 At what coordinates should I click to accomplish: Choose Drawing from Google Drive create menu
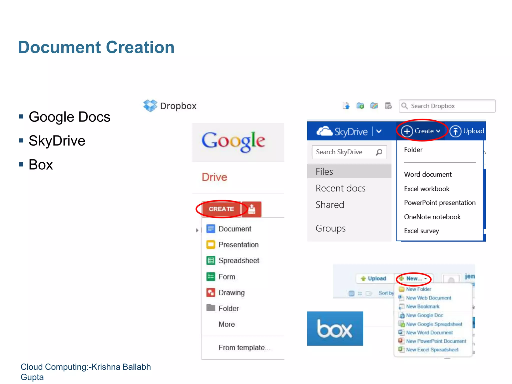click(x=231, y=292)
